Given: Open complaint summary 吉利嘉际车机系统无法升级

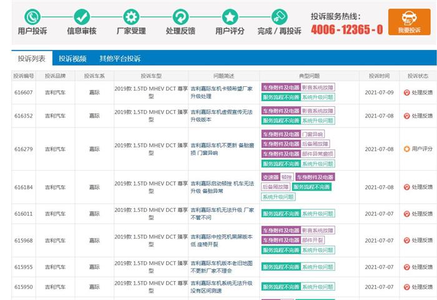Looking at the screenshot, I should click(x=222, y=287).
